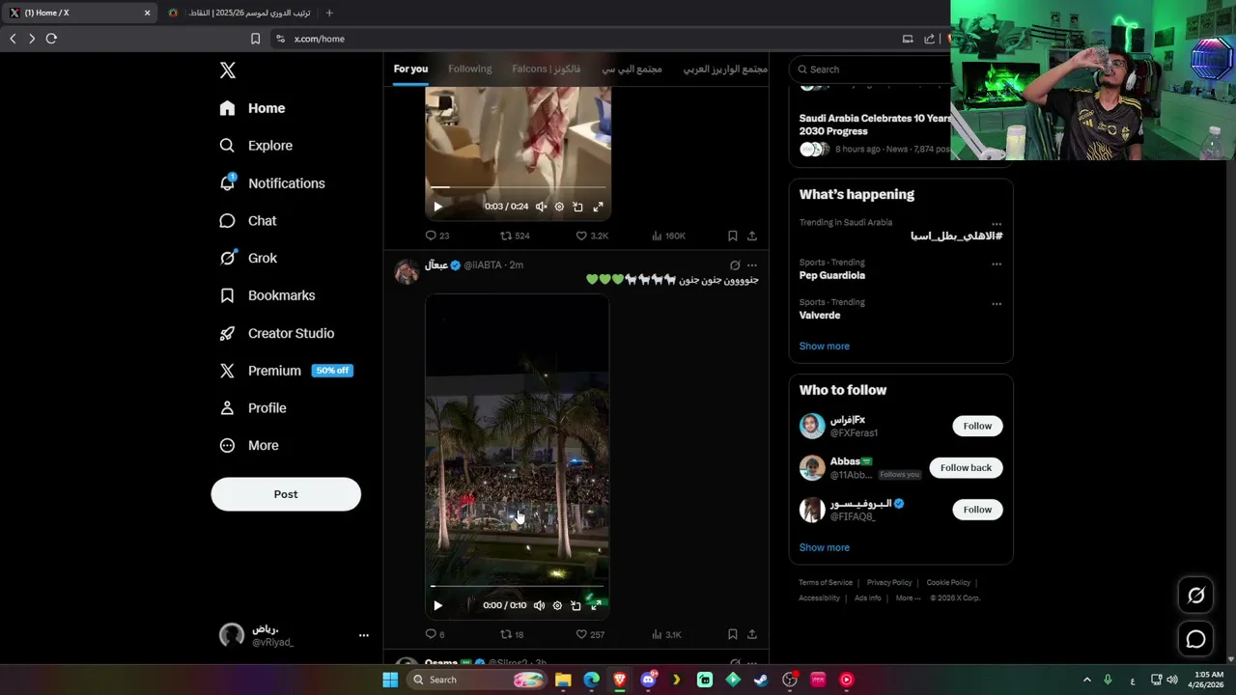This screenshot has width=1236, height=695.
Task: Open Bookmarks from sidebar
Action: point(268,295)
